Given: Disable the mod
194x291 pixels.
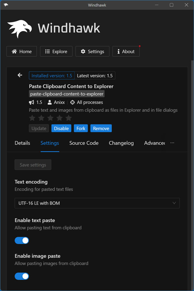Looking at the screenshot, I should coord(61,129).
